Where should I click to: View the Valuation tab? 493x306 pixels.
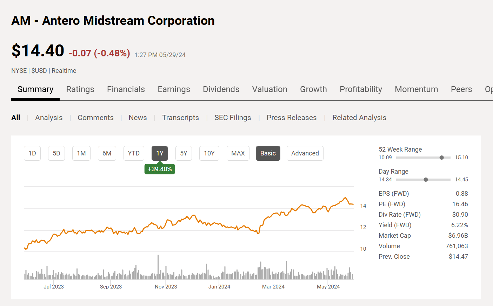click(x=269, y=89)
